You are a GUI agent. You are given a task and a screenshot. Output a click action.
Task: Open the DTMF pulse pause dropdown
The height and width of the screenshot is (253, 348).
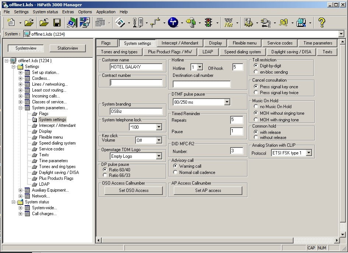227,102
